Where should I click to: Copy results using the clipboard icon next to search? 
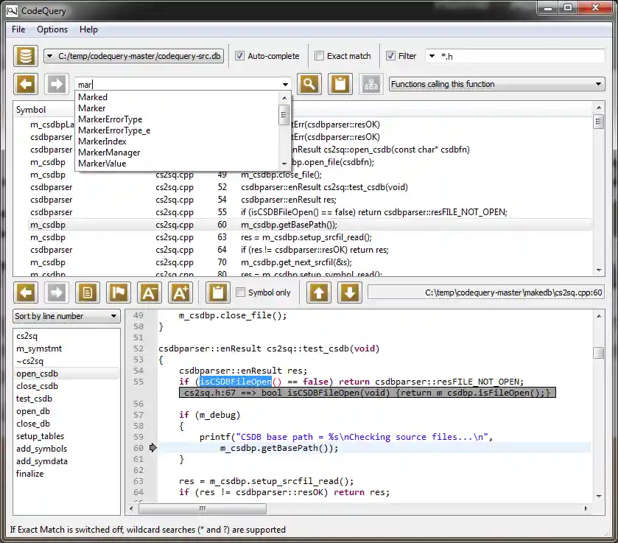(340, 84)
